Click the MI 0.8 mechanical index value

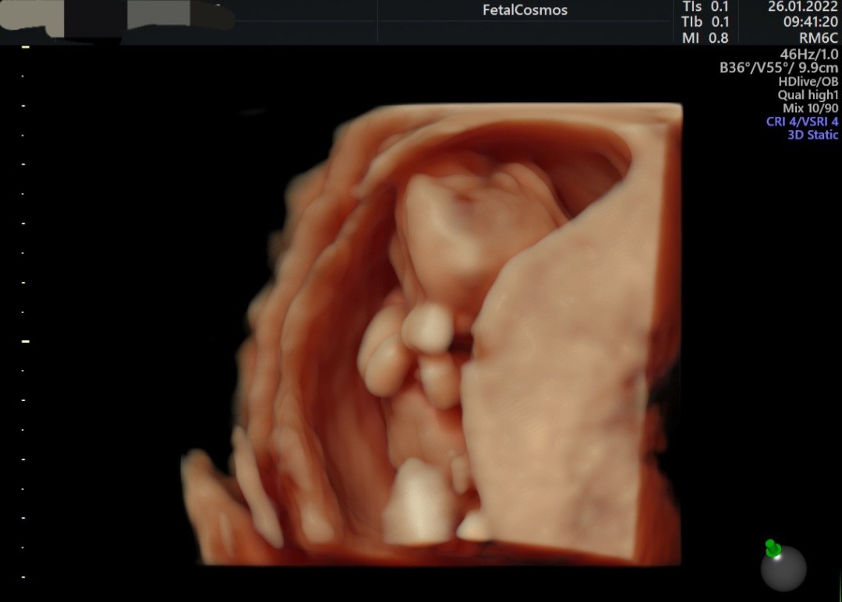705,37
